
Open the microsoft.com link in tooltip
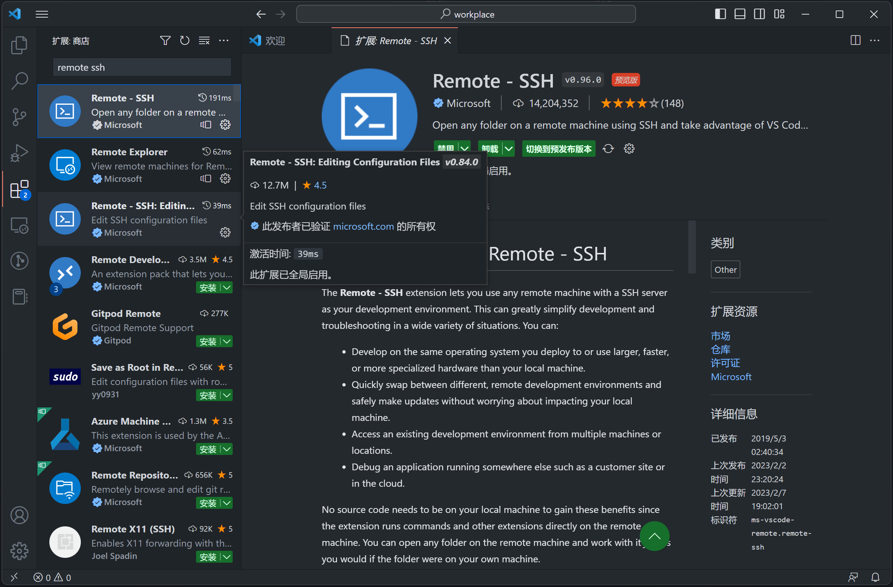[x=363, y=226]
